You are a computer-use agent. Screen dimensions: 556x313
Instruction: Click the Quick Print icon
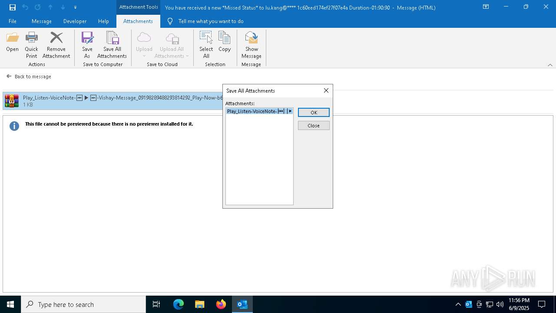point(31,45)
